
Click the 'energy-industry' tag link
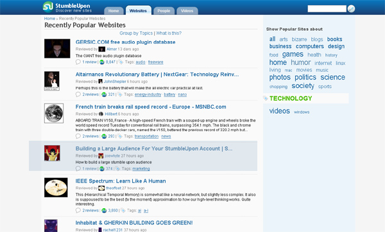click(148, 94)
